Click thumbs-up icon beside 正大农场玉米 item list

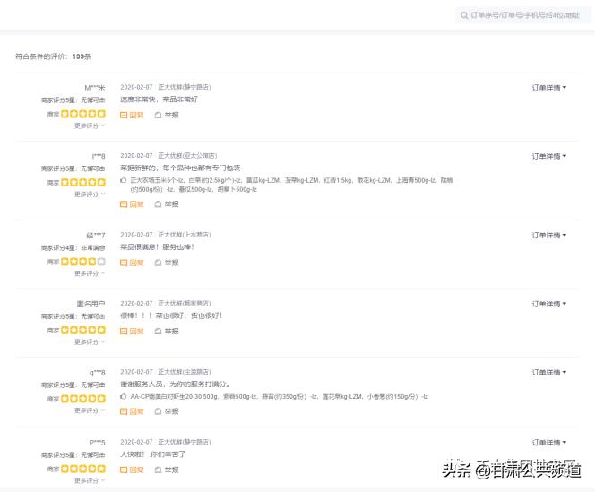(124, 180)
